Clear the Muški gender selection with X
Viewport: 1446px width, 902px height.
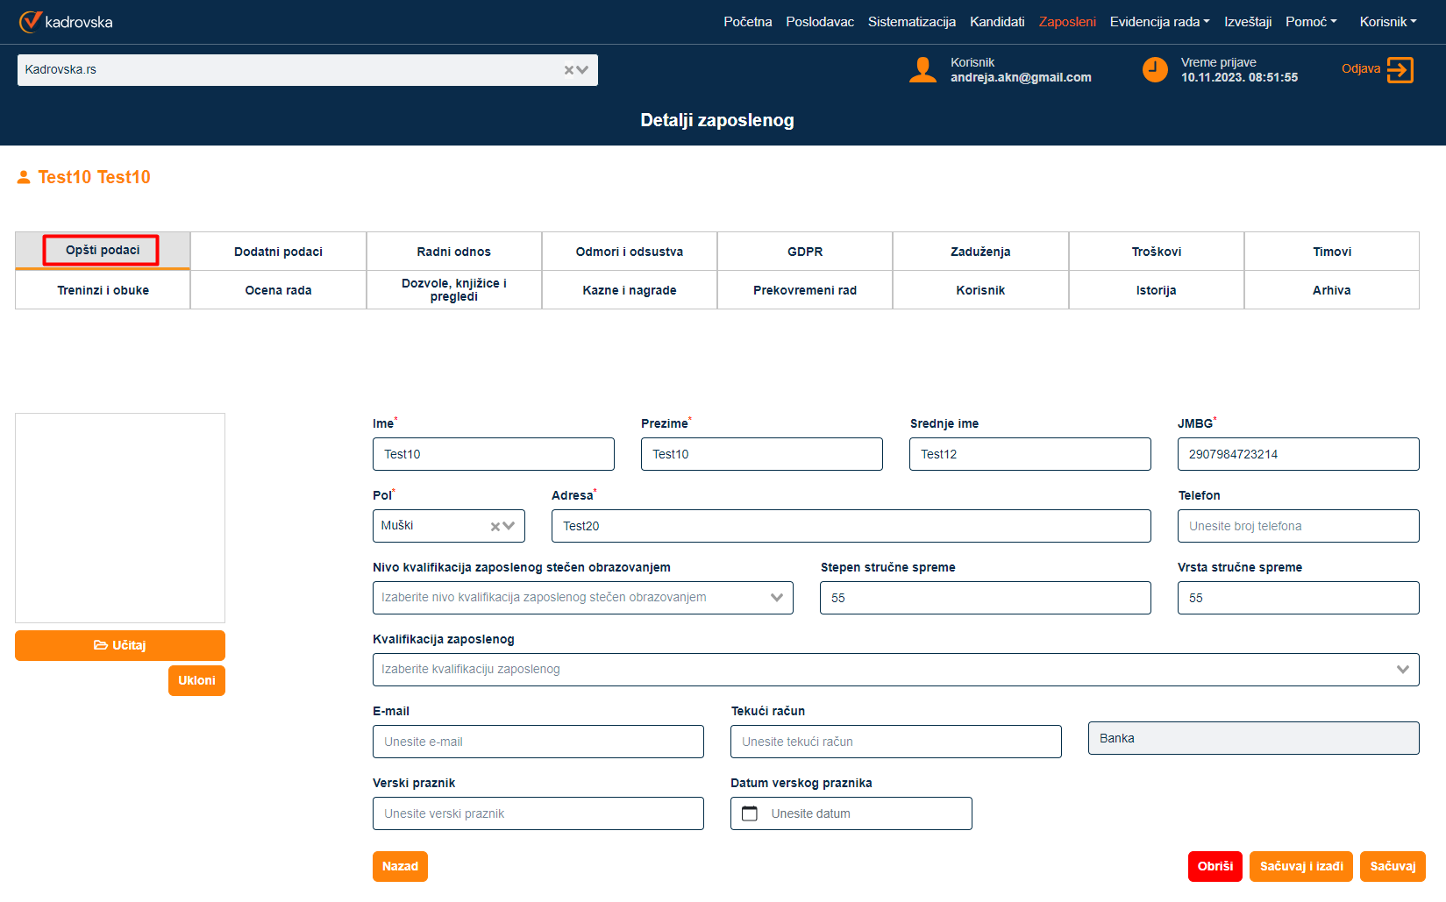[x=495, y=526]
